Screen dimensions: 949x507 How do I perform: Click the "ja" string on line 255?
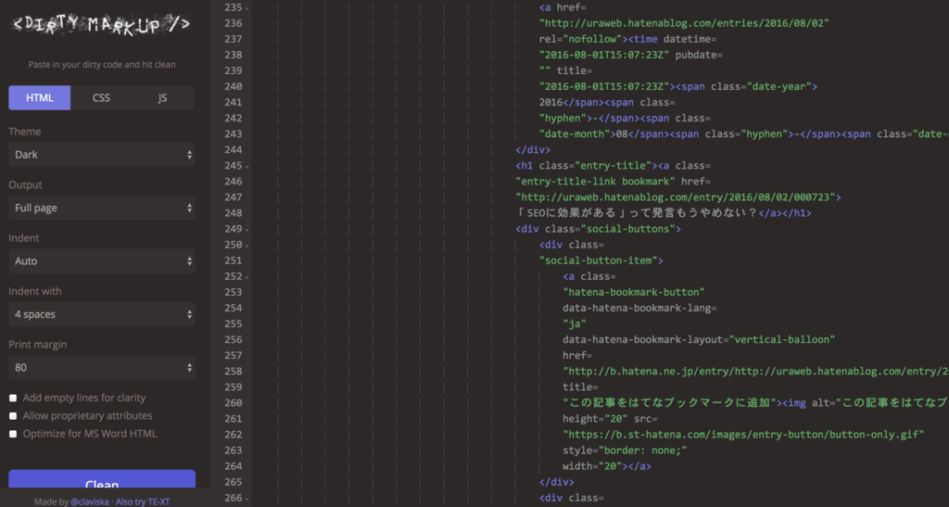coord(575,323)
